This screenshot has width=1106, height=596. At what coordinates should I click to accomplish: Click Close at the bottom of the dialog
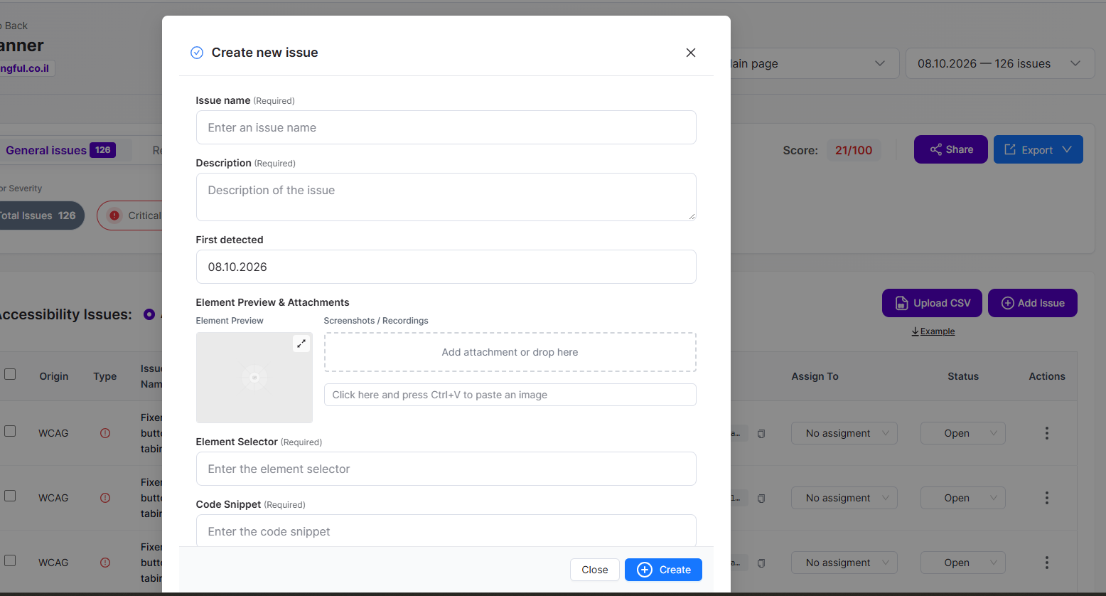click(x=595, y=570)
